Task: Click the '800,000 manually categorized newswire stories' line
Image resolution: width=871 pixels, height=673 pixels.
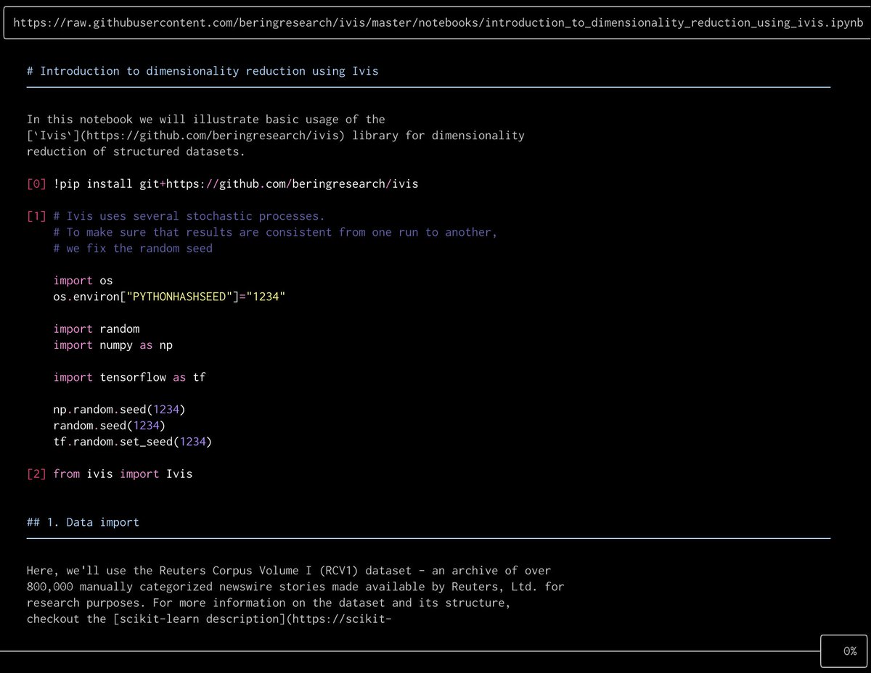Action: point(295,587)
